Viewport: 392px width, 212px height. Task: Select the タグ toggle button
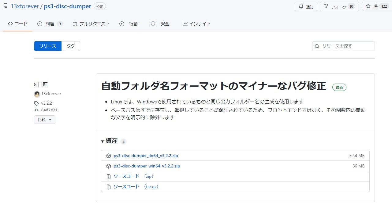pos(71,46)
